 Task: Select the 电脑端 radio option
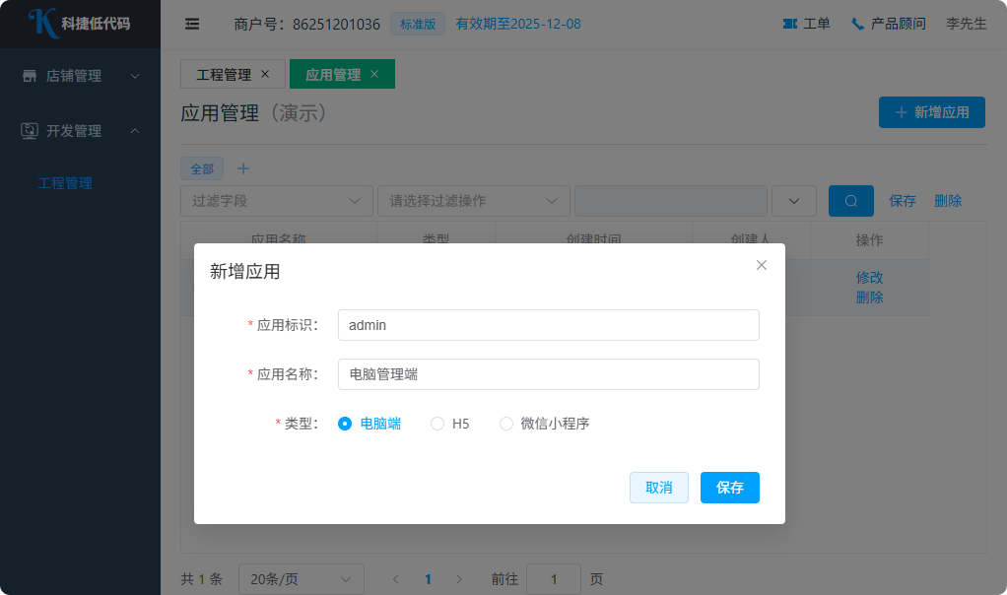click(345, 424)
